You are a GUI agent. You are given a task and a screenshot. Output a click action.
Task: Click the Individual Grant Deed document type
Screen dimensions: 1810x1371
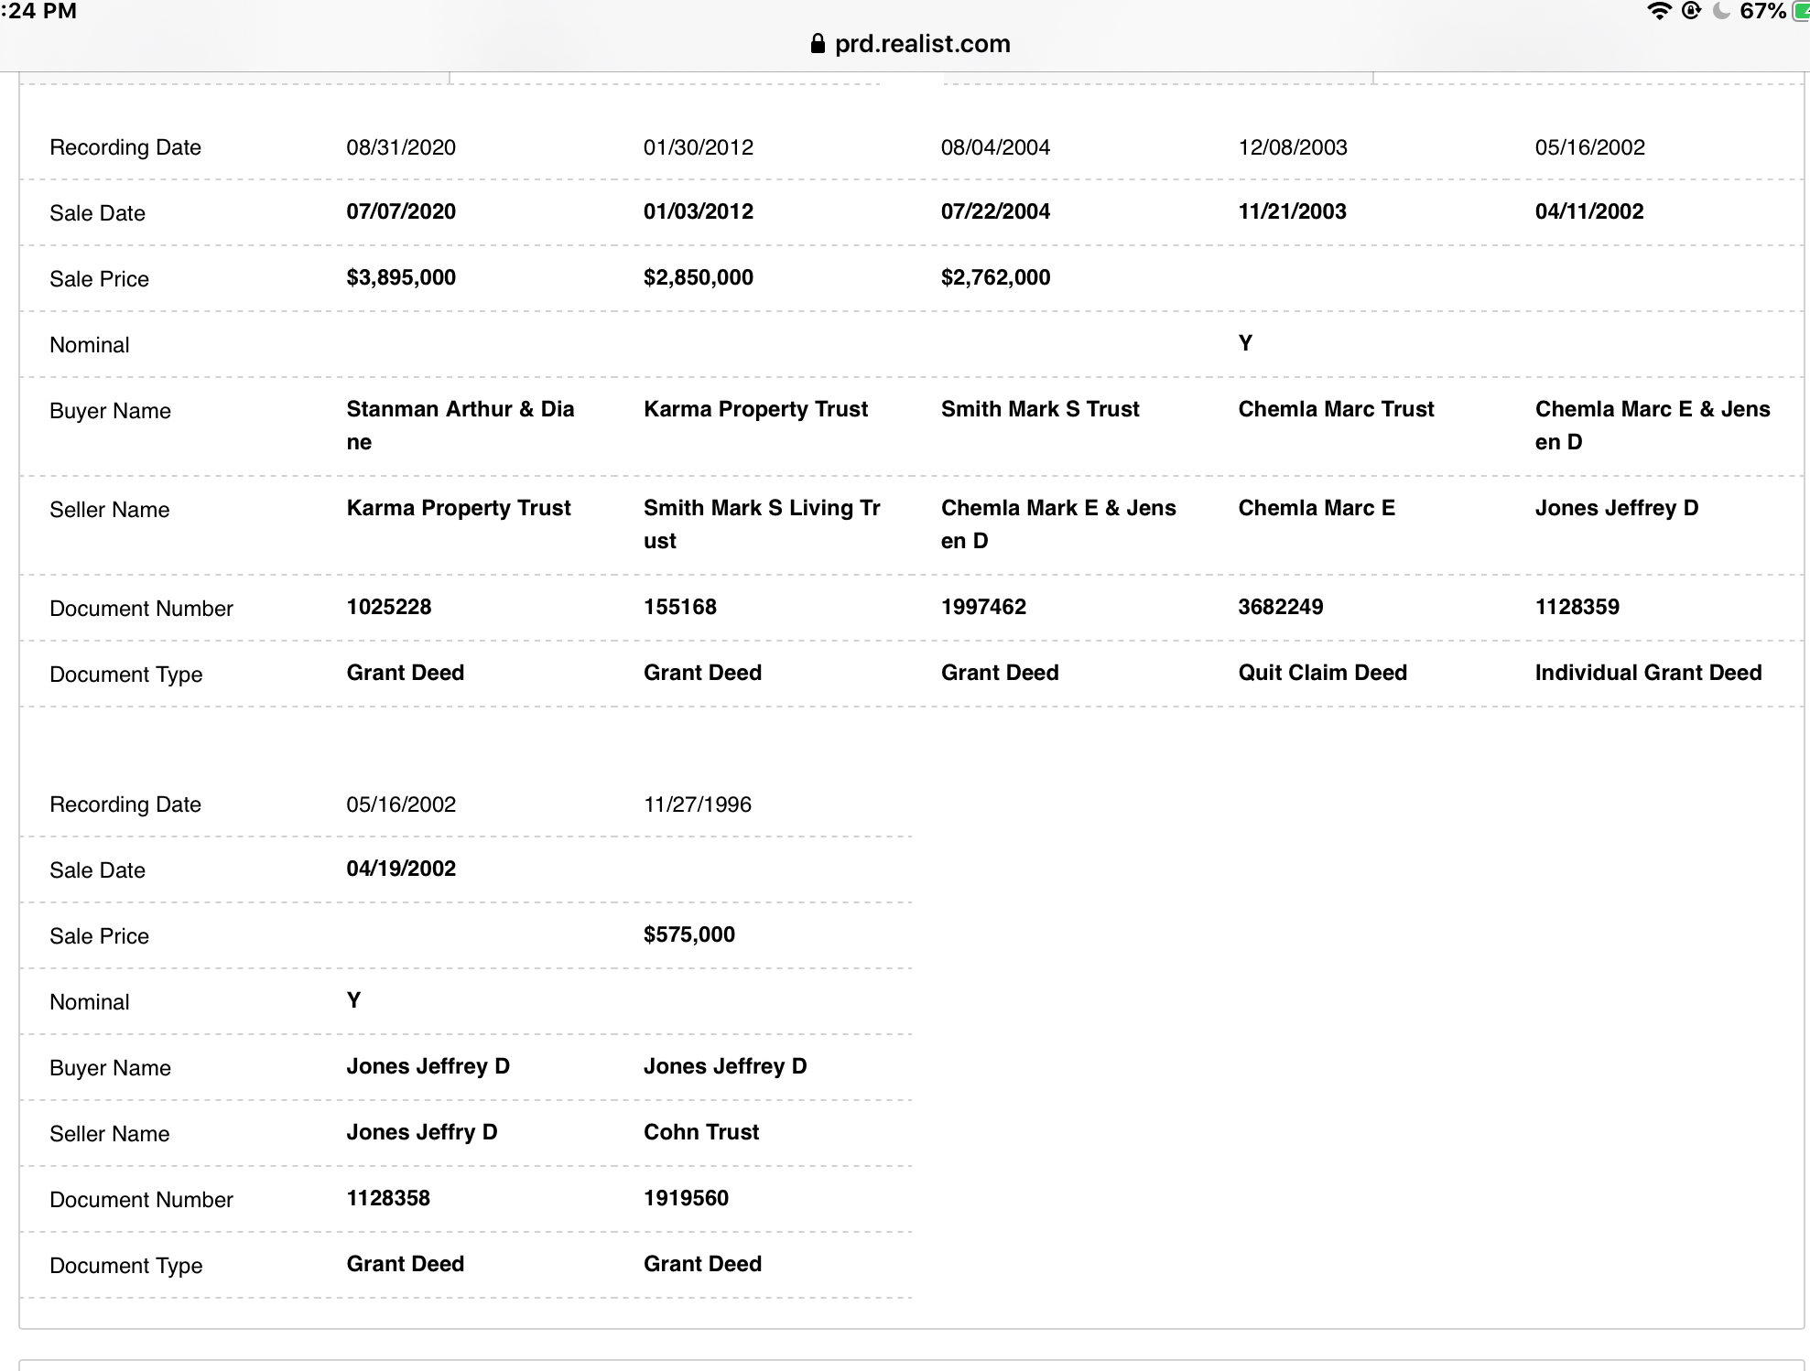pos(1648,673)
